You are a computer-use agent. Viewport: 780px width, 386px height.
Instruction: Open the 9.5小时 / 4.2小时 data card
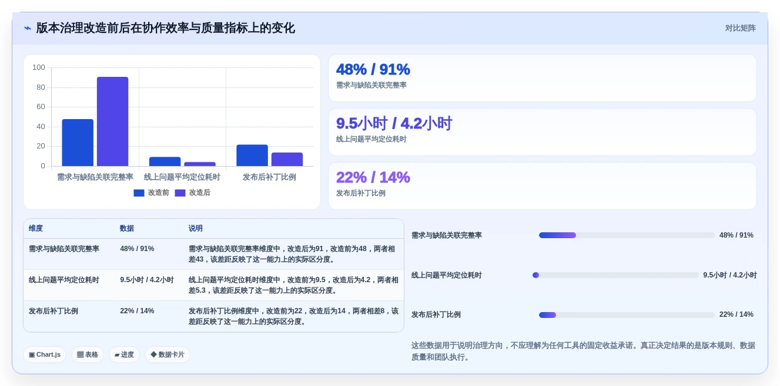coord(542,132)
